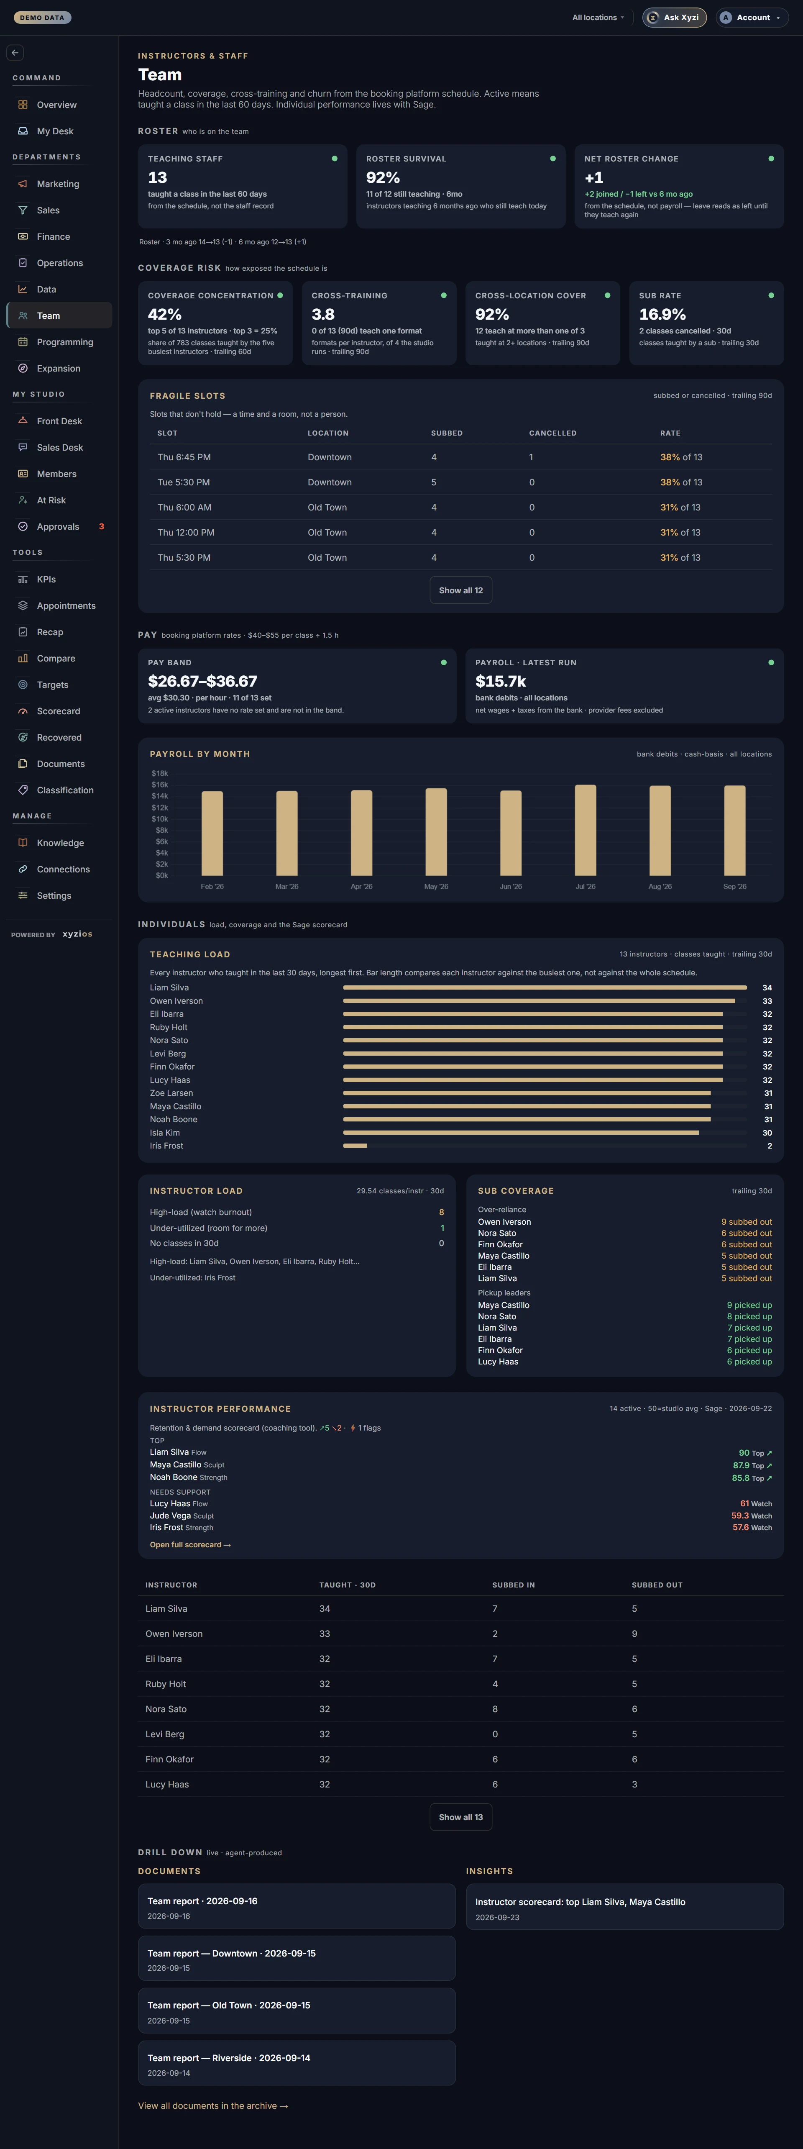
Task: Open Team report 2026-09-16 document
Action: coord(296,1906)
